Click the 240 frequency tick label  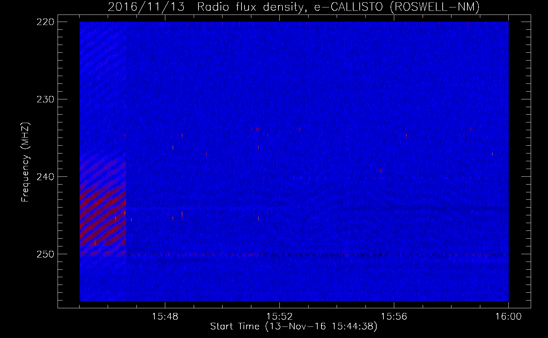(x=45, y=176)
